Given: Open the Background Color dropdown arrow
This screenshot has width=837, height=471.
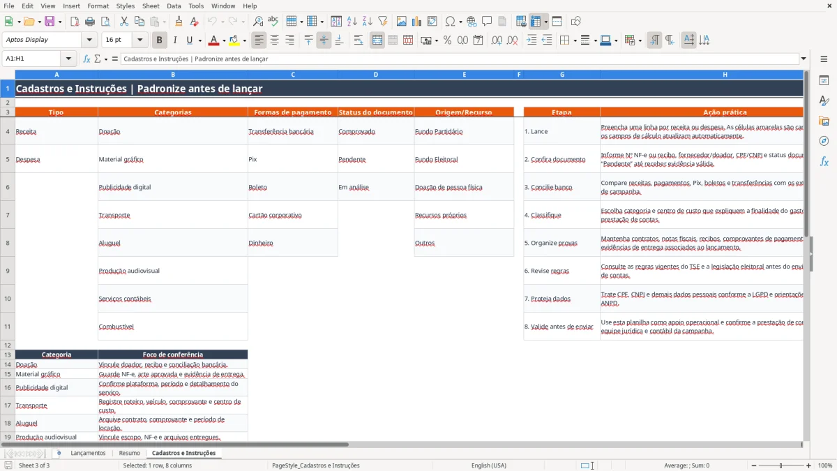Looking at the screenshot, I should (x=244, y=40).
